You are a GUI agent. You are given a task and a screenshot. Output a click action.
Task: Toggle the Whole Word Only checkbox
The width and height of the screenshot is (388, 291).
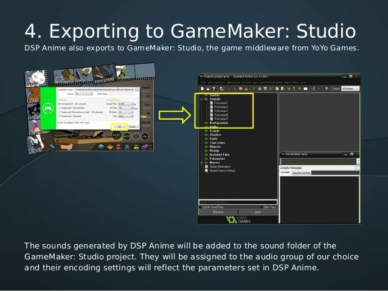click(201, 207)
